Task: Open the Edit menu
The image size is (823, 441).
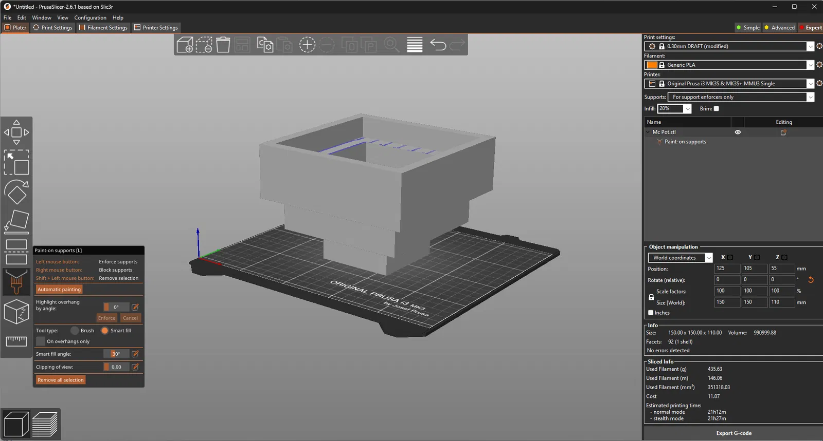Action: tap(22, 17)
